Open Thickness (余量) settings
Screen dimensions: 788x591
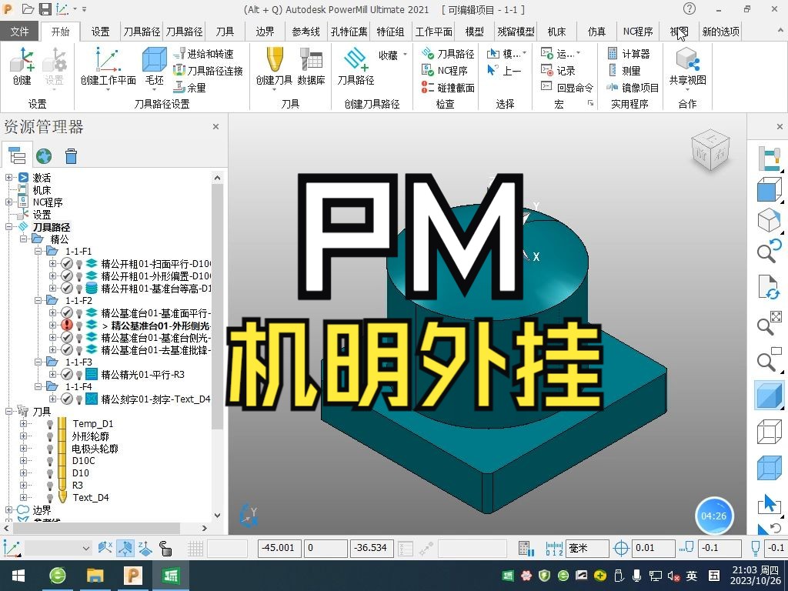click(190, 88)
